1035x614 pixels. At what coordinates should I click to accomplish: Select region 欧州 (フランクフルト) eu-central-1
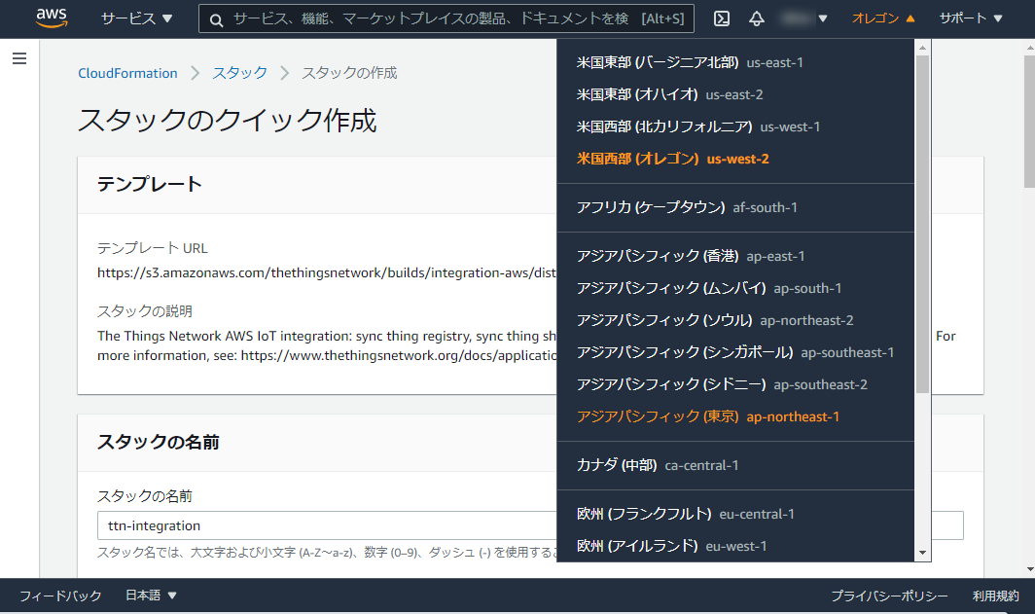click(x=735, y=514)
